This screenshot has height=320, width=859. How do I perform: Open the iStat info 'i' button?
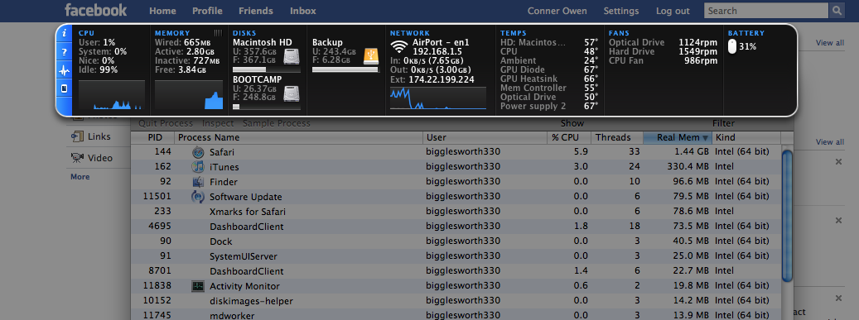click(x=64, y=33)
